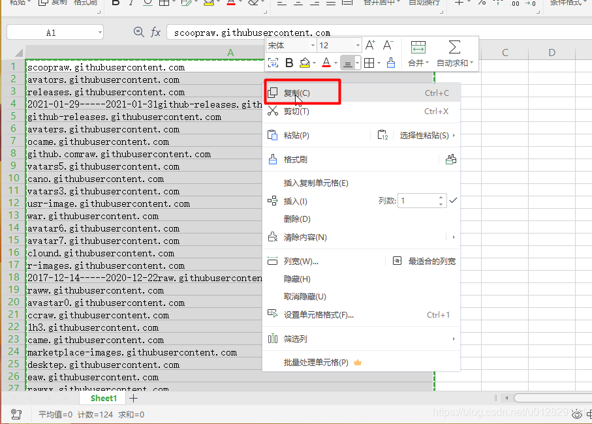Apply the red font color A

326,63
